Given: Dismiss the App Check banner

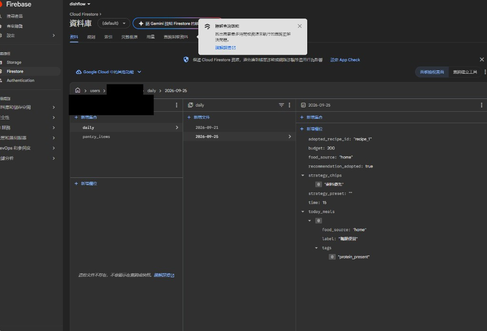Looking at the screenshot, I should (482, 59).
